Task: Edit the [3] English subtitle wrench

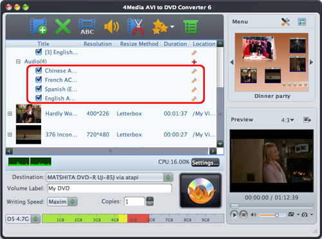Action: [194, 53]
